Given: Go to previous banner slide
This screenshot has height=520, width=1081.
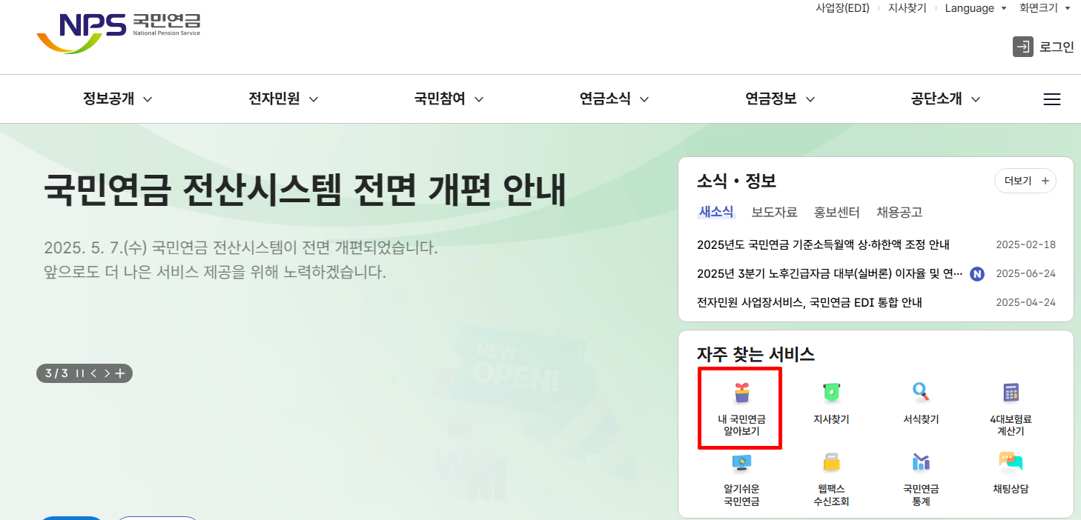Looking at the screenshot, I should click(x=93, y=373).
